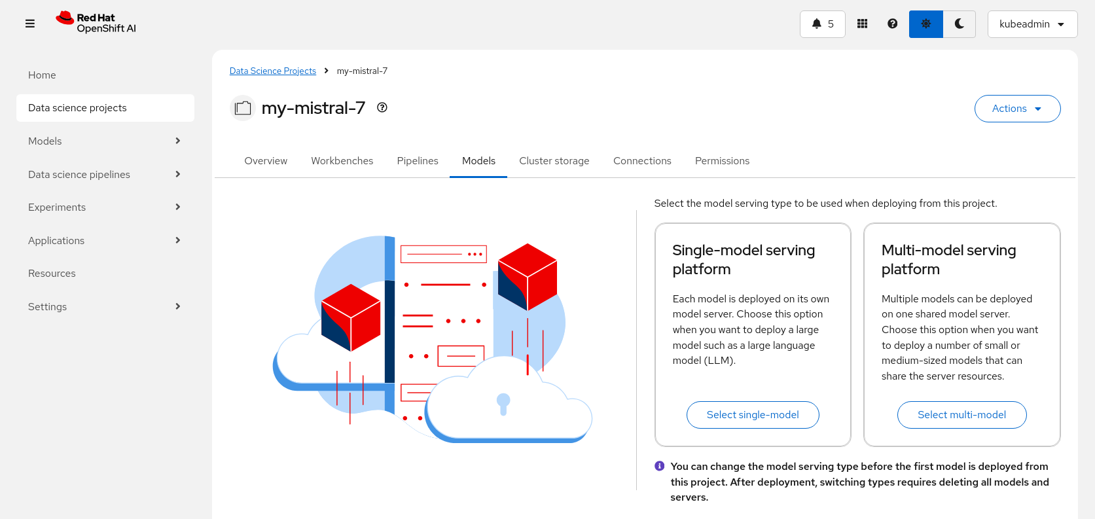This screenshot has width=1095, height=519.
Task: Switch to dark theme moon button
Action: click(x=960, y=24)
